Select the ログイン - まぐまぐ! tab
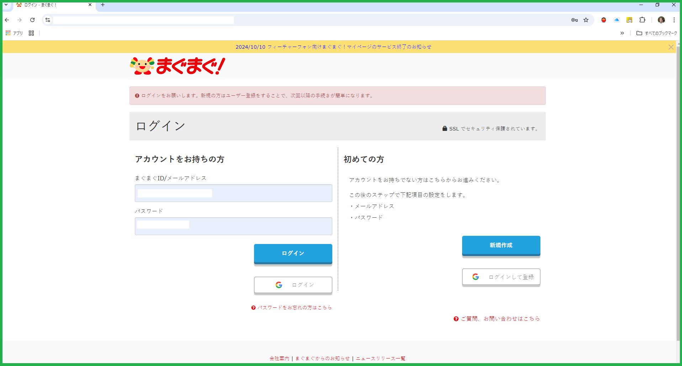The image size is (682, 366). [54, 5]
